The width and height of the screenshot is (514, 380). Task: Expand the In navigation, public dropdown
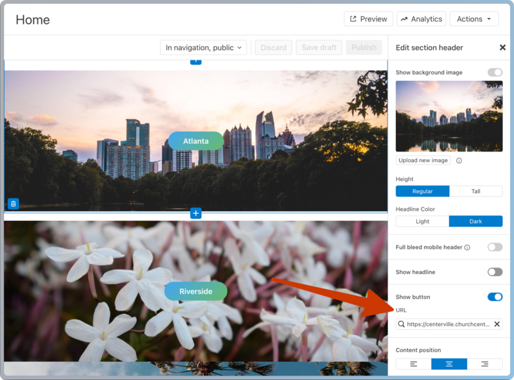204,47
